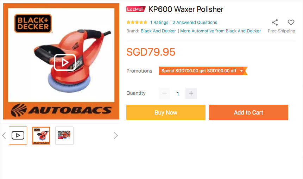The width and height of the screenshot is (303, 179).
Task: Open the 1 Ratings link
Action: point(159,23)
